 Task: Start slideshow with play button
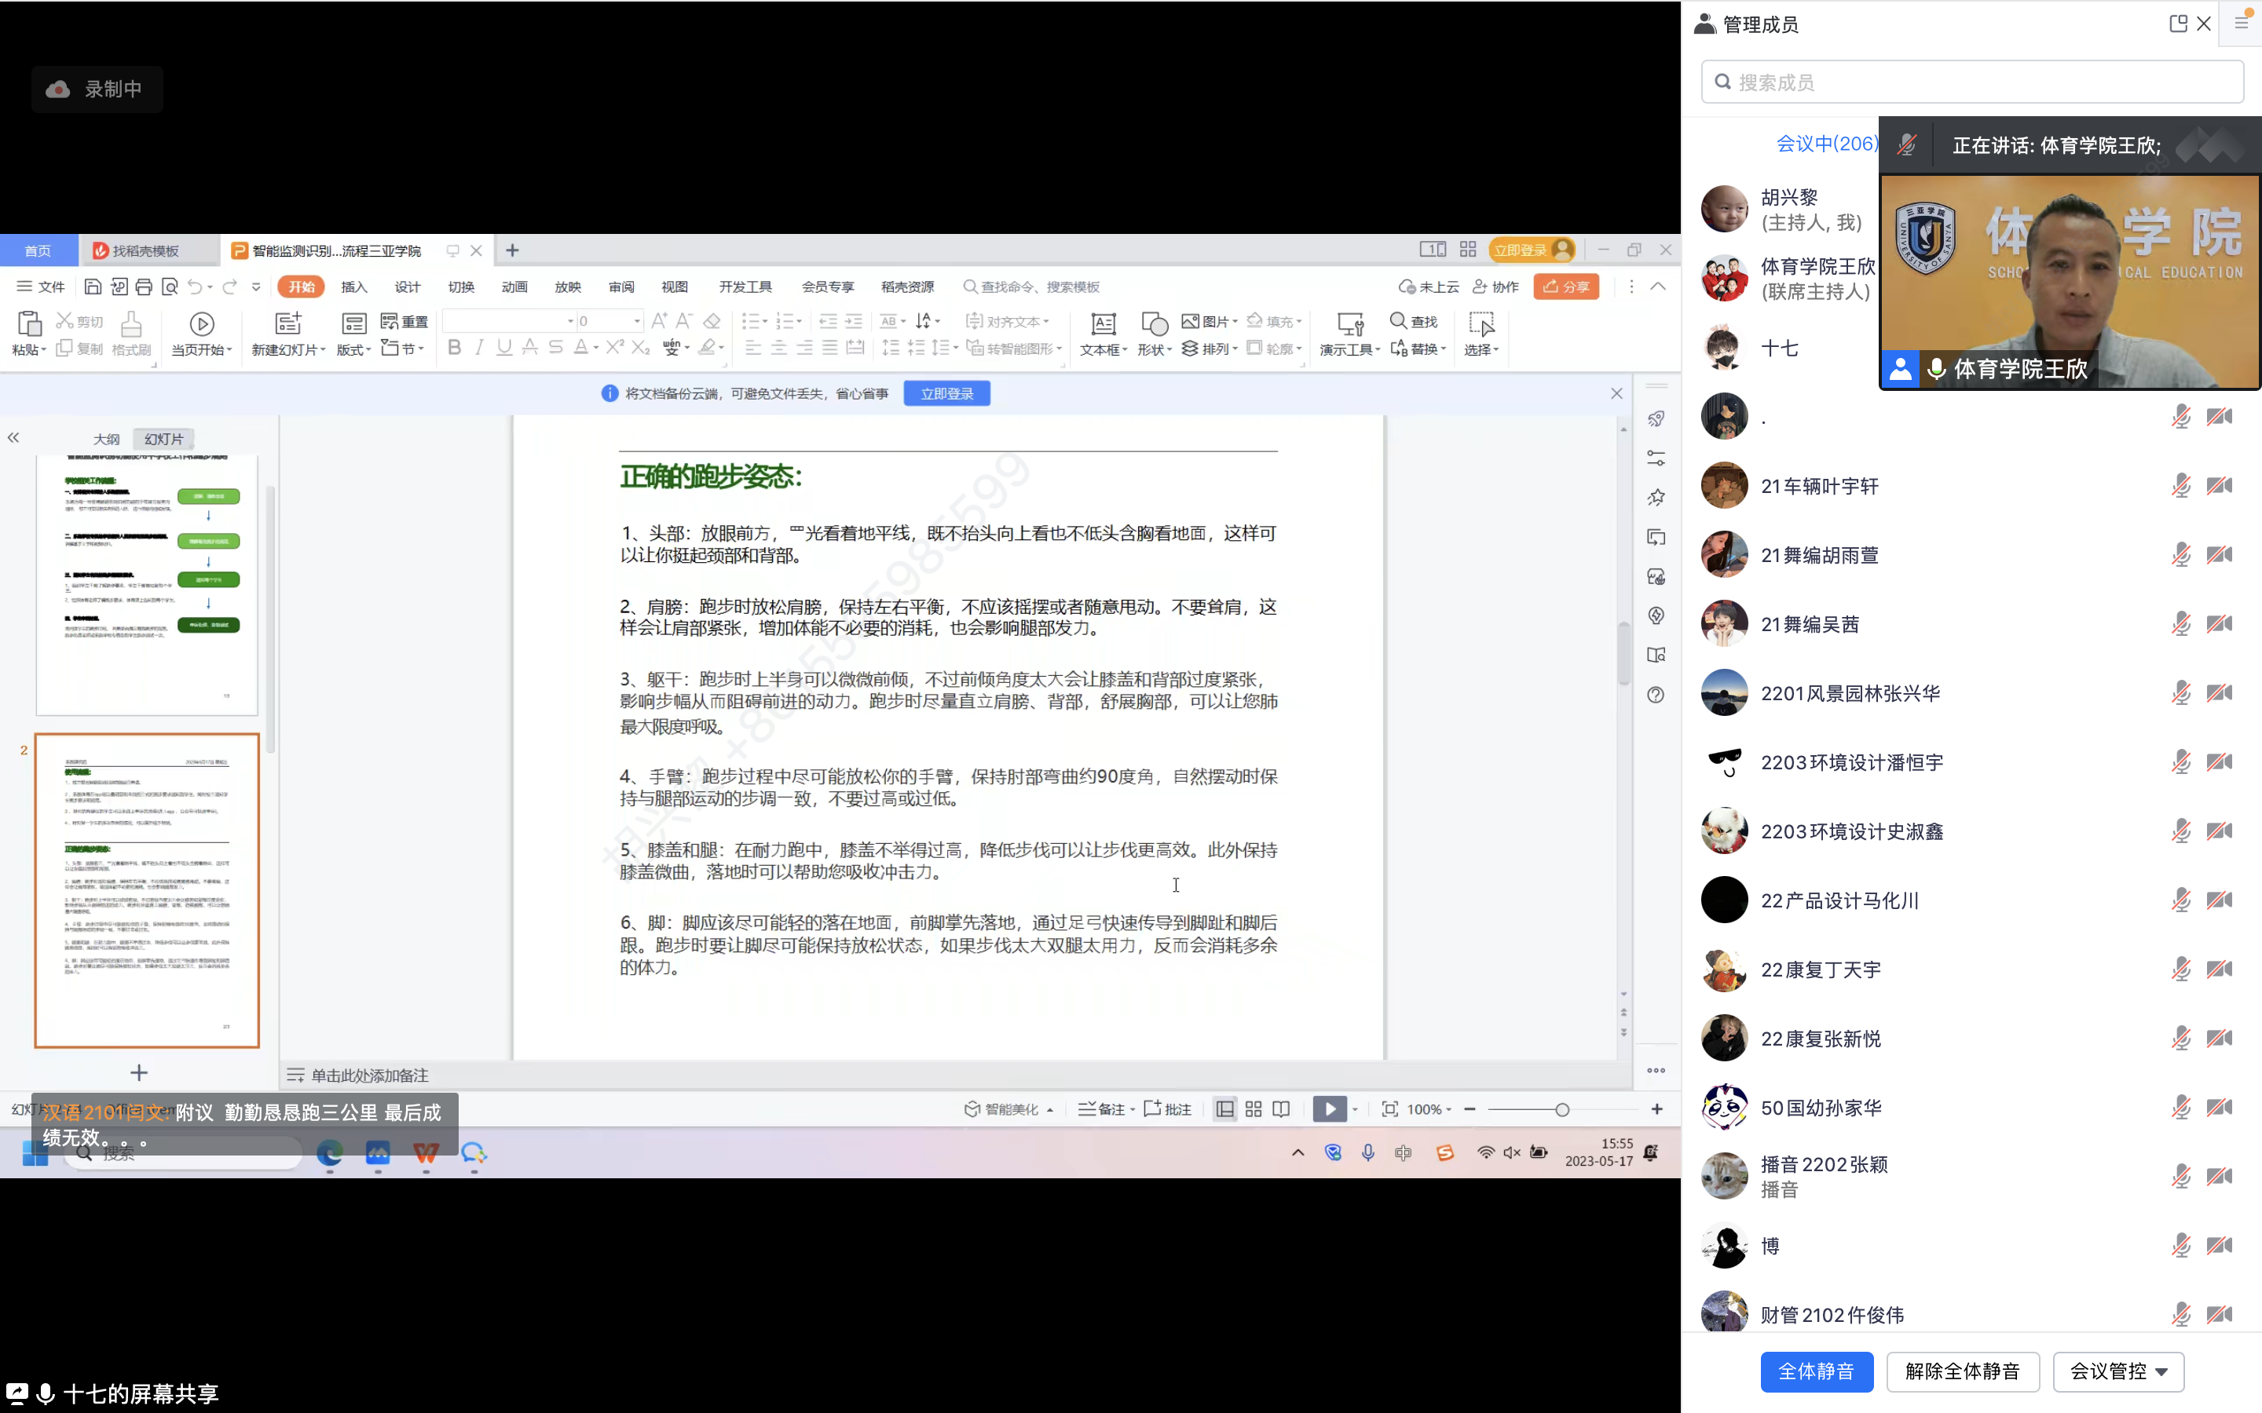(1329, 1109)
